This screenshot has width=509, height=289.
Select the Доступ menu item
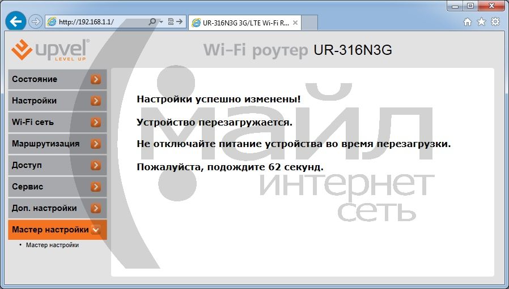48,165
